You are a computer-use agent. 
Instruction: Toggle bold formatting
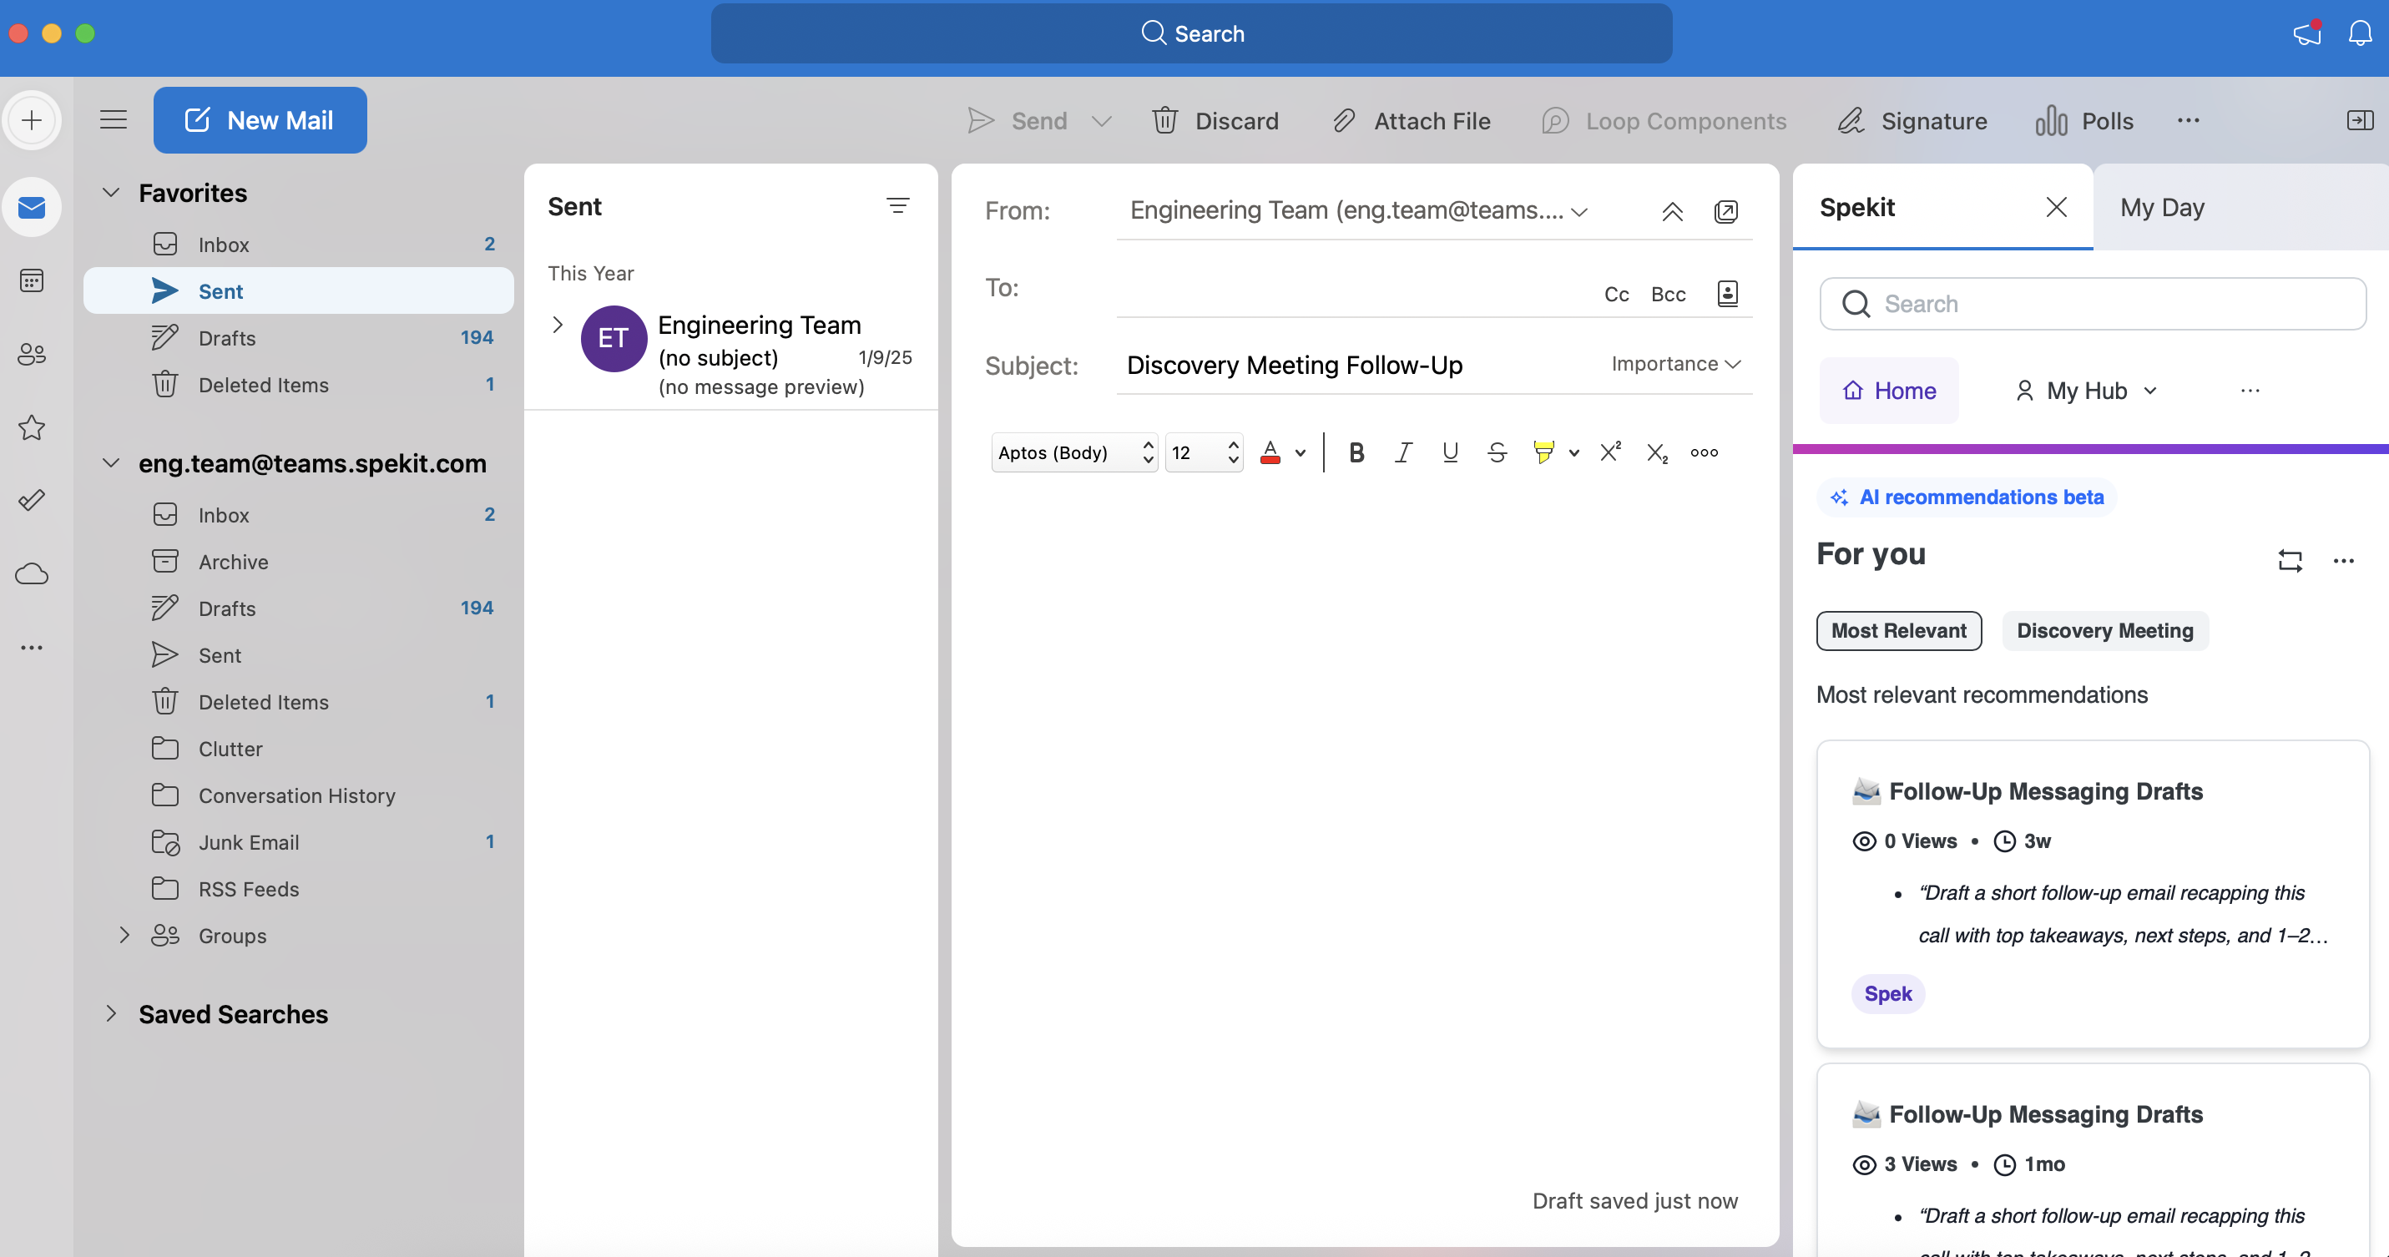pyautogui.click(x=1356, y=452)
